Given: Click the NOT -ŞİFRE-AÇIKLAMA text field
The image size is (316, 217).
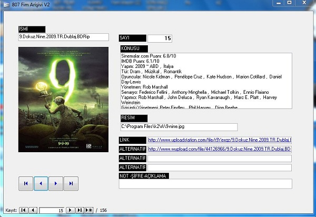Looking at the screenshot, I should pos(205,184).
